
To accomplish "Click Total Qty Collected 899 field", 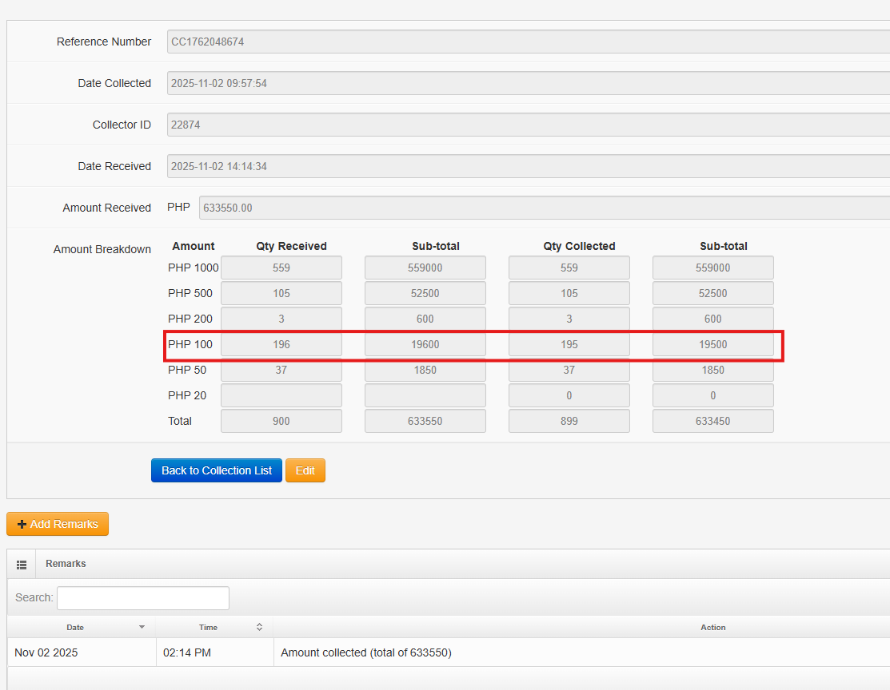I will pos(569,421).
